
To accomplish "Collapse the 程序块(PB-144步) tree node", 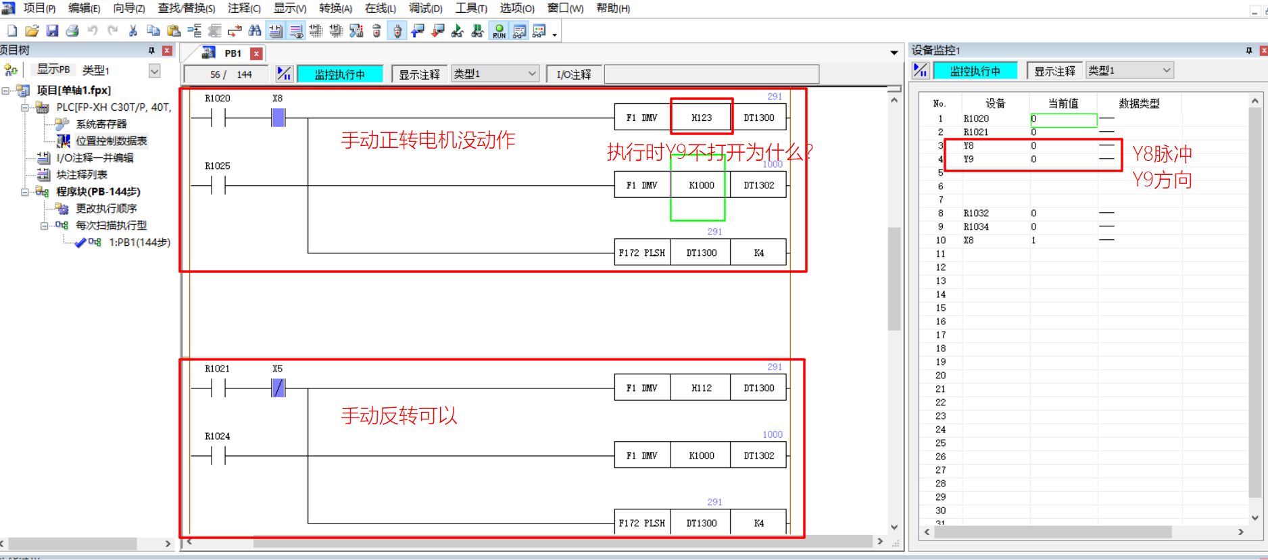I will point(25,192).
